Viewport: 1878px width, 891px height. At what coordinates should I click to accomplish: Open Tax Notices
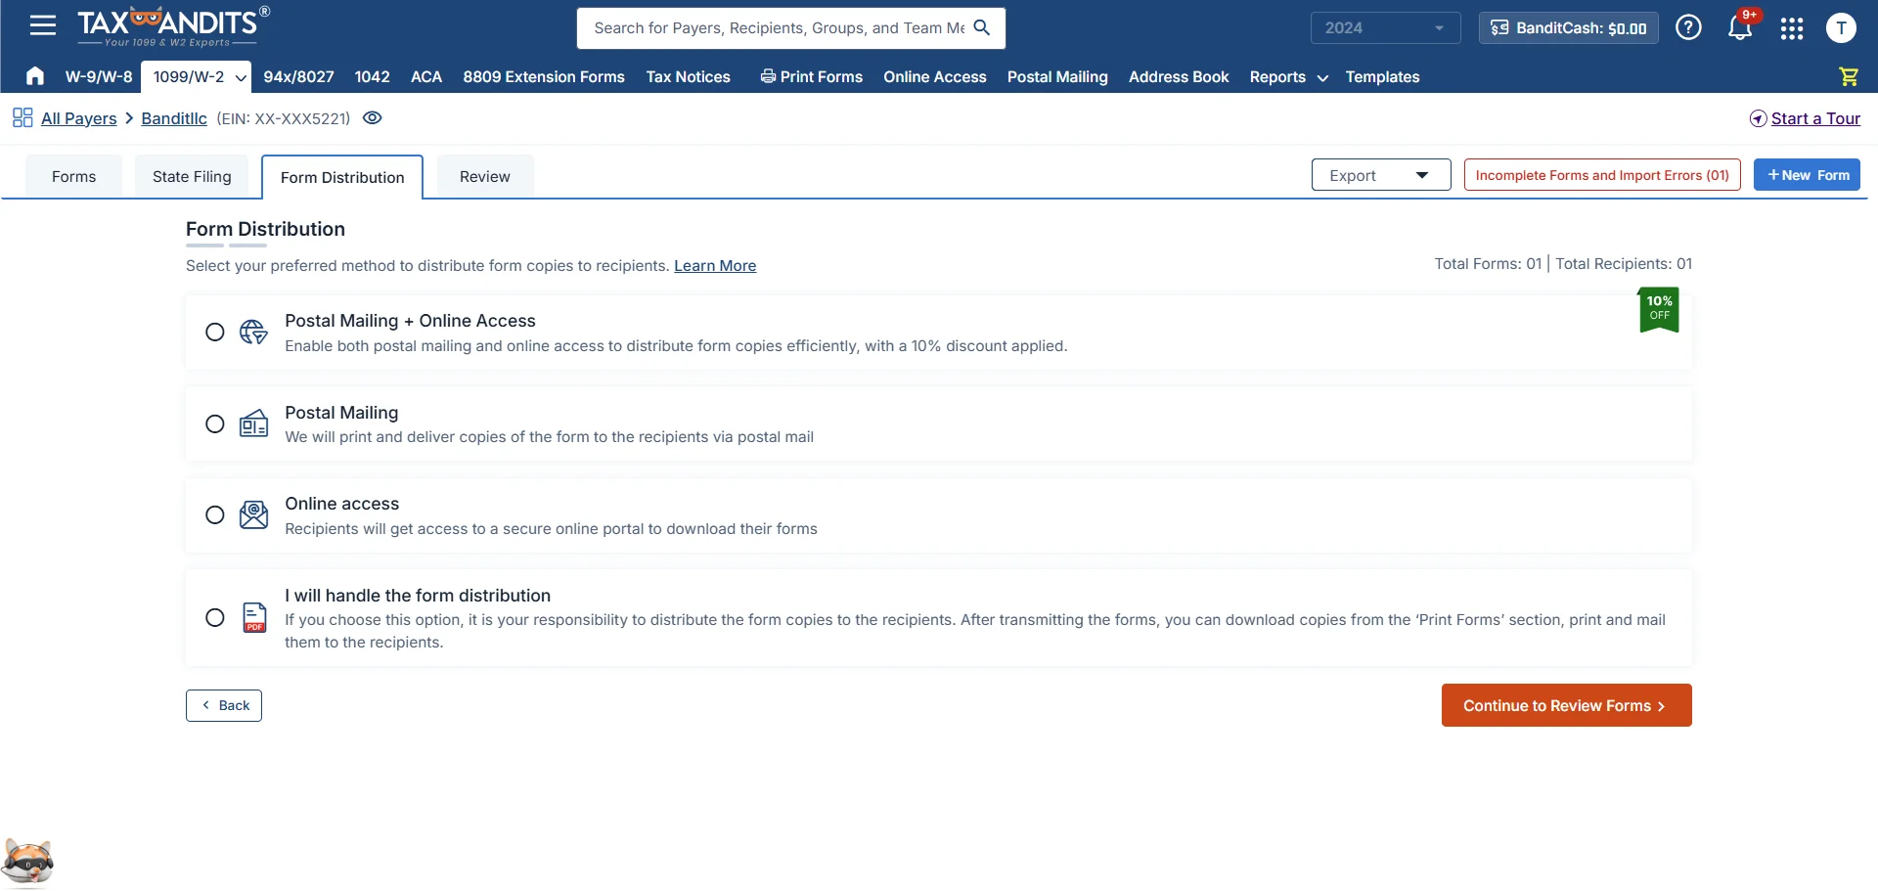pyautogui.click(x=688, y=76)
